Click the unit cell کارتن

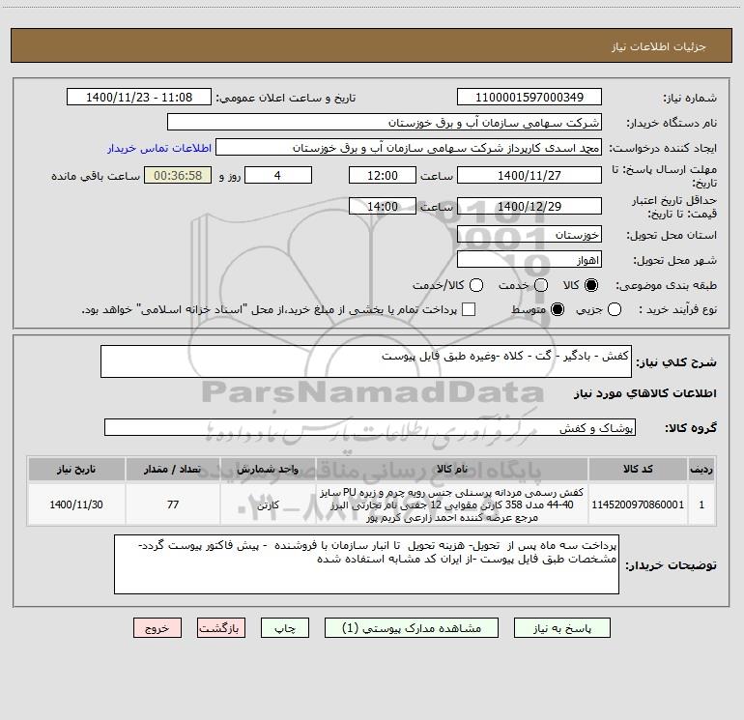268,504
